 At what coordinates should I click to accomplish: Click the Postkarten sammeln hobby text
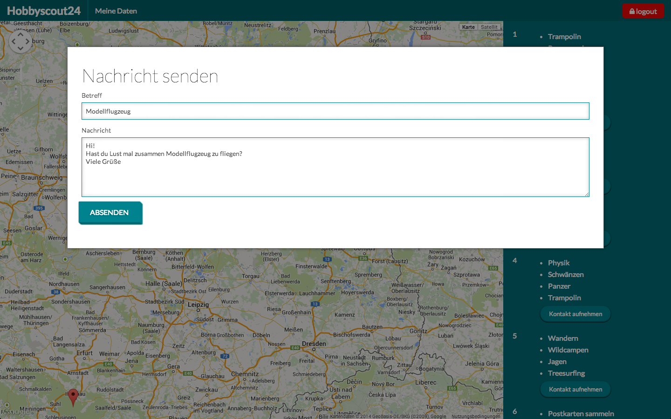[x=581, y=414]
